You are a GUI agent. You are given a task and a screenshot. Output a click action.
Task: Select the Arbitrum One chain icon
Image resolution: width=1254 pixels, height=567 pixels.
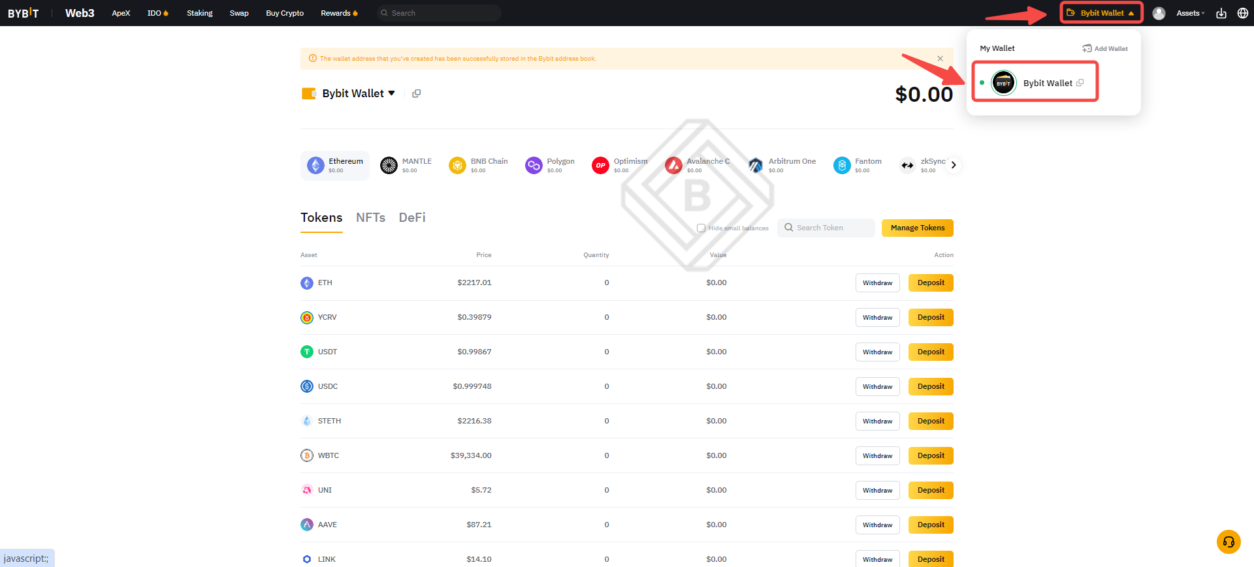[756, 166]
